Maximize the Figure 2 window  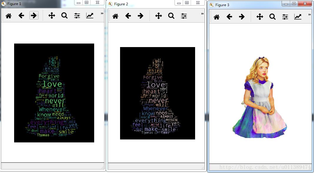(x=187, y=3)
